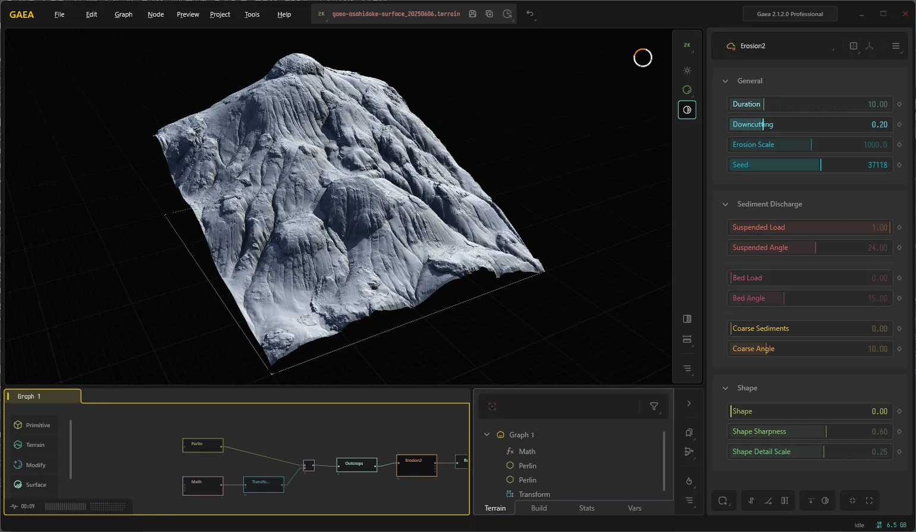Collapse the General section

(x=725, y=81)
